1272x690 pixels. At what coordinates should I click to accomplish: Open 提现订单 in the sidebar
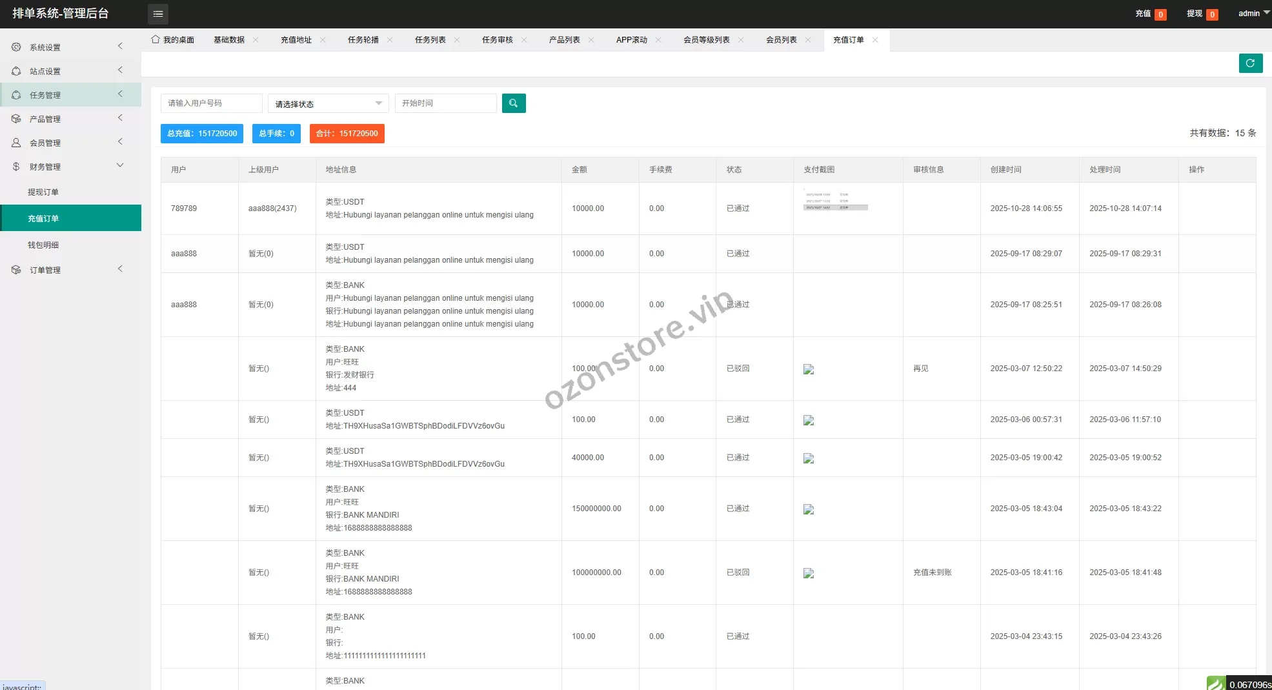click(x=43, y=192)
